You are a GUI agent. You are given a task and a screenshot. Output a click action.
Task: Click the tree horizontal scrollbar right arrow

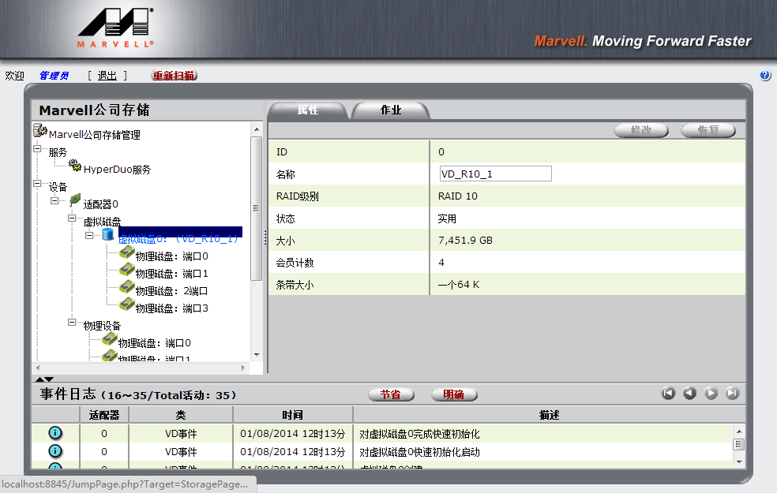pyautogui.click(x=243, y=368)
